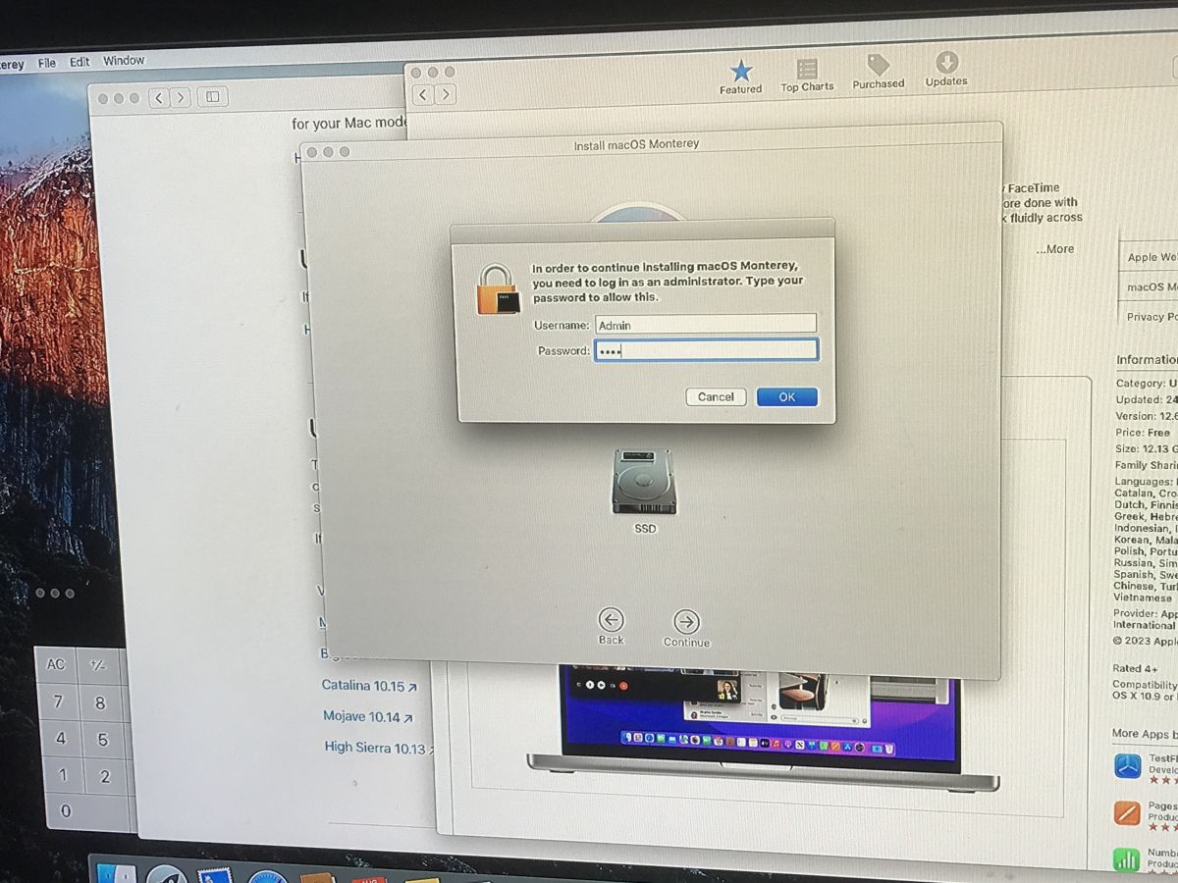Screen dimensions: 1178x883
Task: Open the Featured tab in App Store
Action: (x=740, y=77)
